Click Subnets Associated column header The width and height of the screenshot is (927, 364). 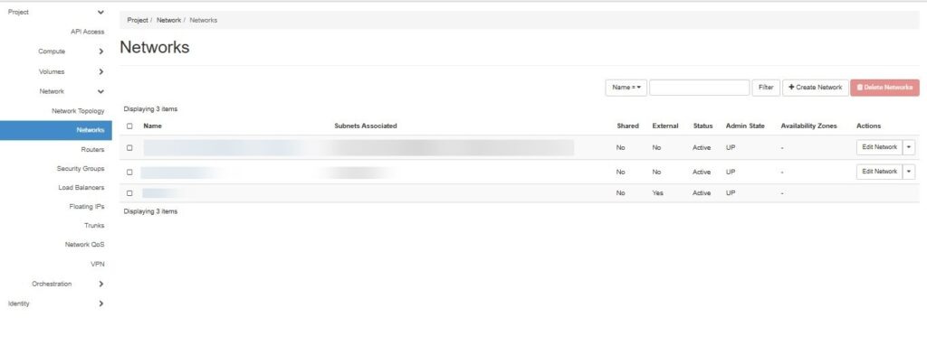[366, 126]
